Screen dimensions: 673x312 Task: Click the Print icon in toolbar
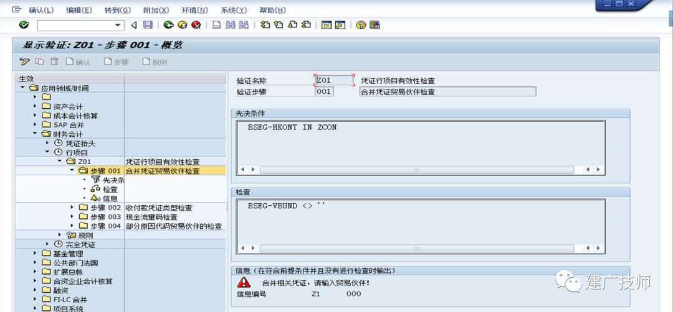tap(217, 25)
